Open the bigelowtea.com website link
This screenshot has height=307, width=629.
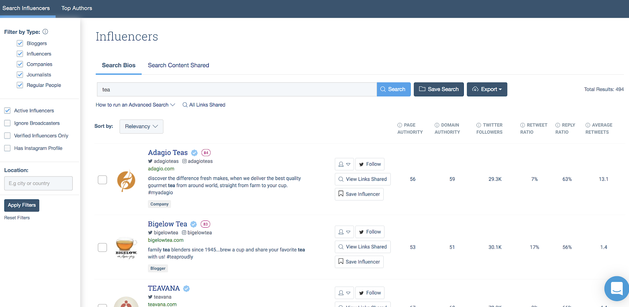pos(166,240)
